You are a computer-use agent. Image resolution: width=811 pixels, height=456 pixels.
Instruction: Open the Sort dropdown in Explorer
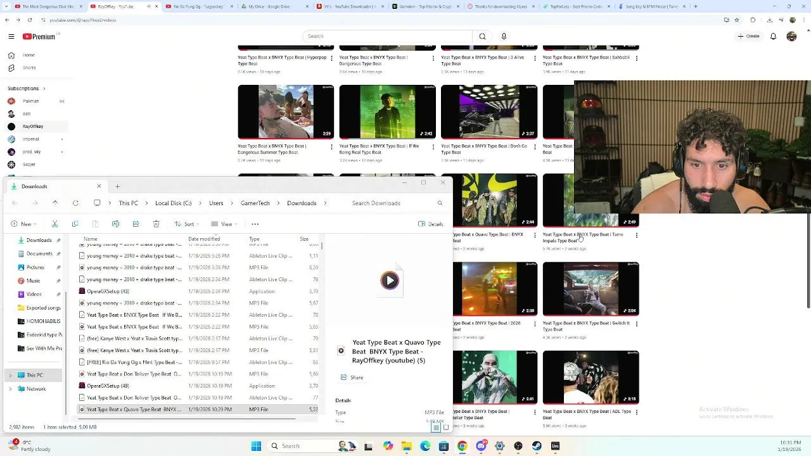pos(188,224)
